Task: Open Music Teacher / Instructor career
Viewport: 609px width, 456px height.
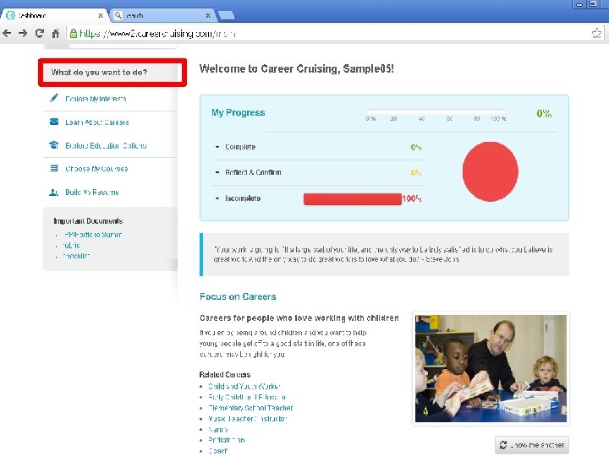Action: 247,419
